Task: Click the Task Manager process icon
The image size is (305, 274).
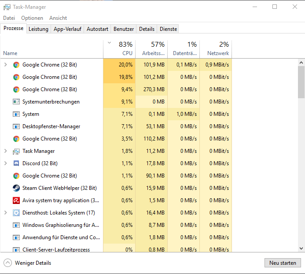Action: 16,151
